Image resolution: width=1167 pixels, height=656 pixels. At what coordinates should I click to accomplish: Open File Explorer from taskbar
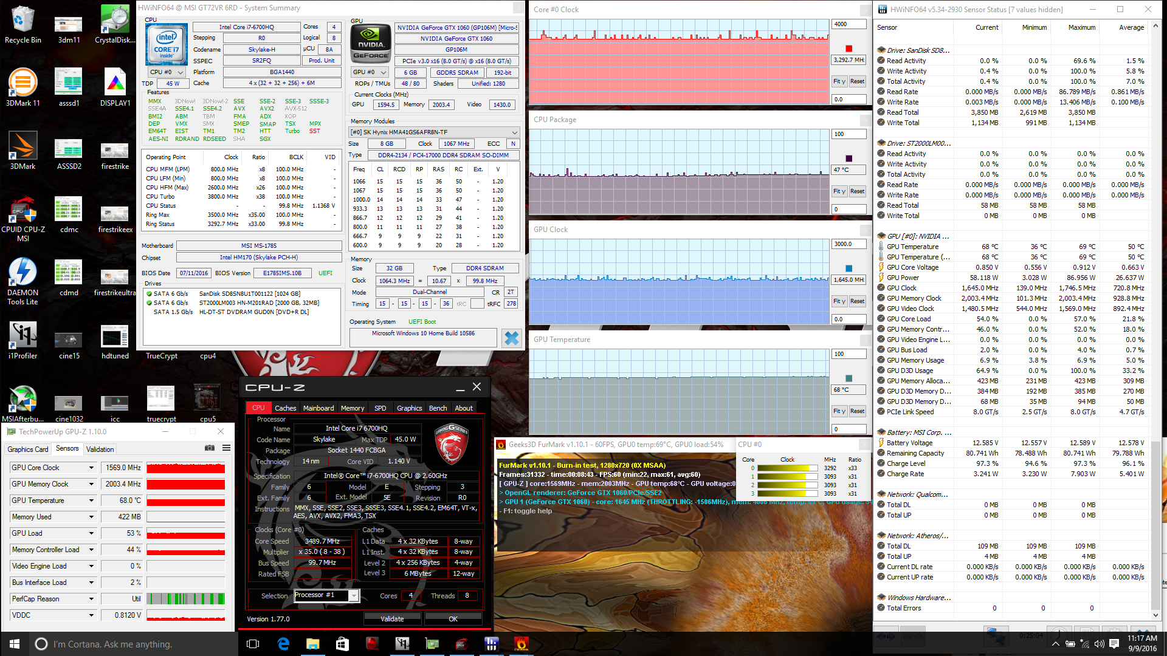[312, 644]
